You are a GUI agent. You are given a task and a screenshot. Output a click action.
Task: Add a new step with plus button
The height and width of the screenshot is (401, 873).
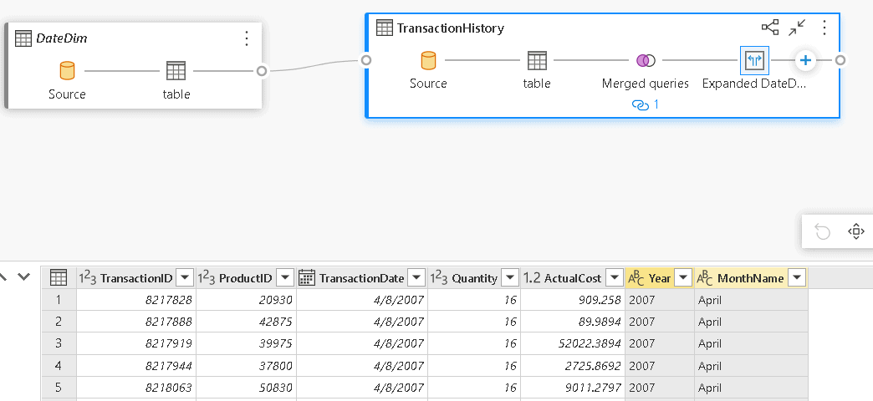805,60
